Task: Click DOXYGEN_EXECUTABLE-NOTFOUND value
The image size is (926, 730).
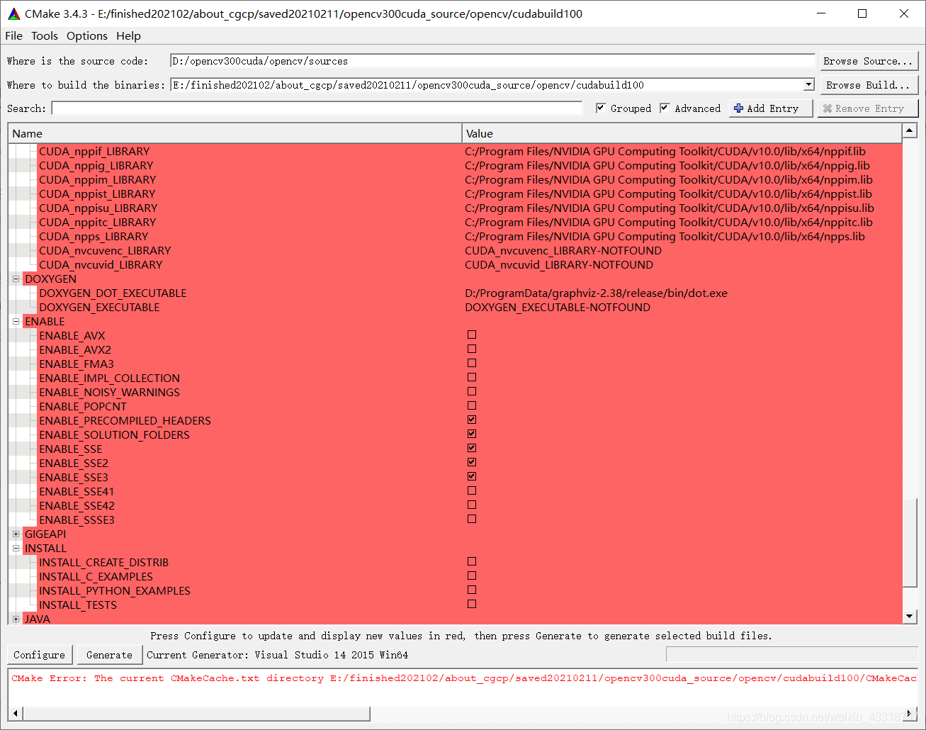Action: (558, 307)
